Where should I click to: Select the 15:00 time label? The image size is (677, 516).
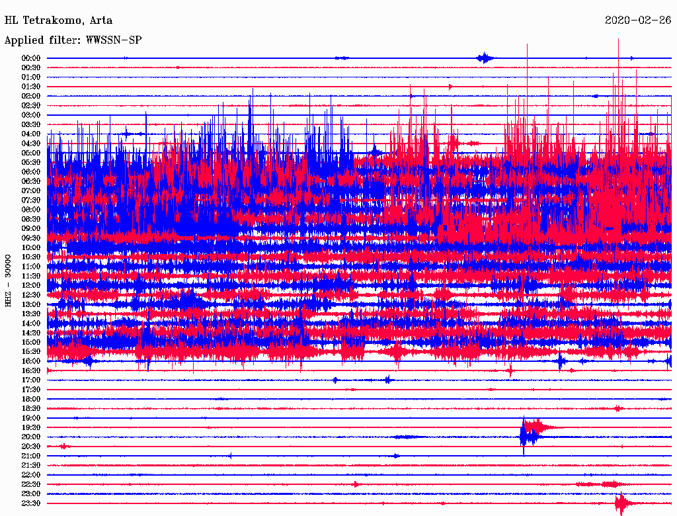click(31, 342)
